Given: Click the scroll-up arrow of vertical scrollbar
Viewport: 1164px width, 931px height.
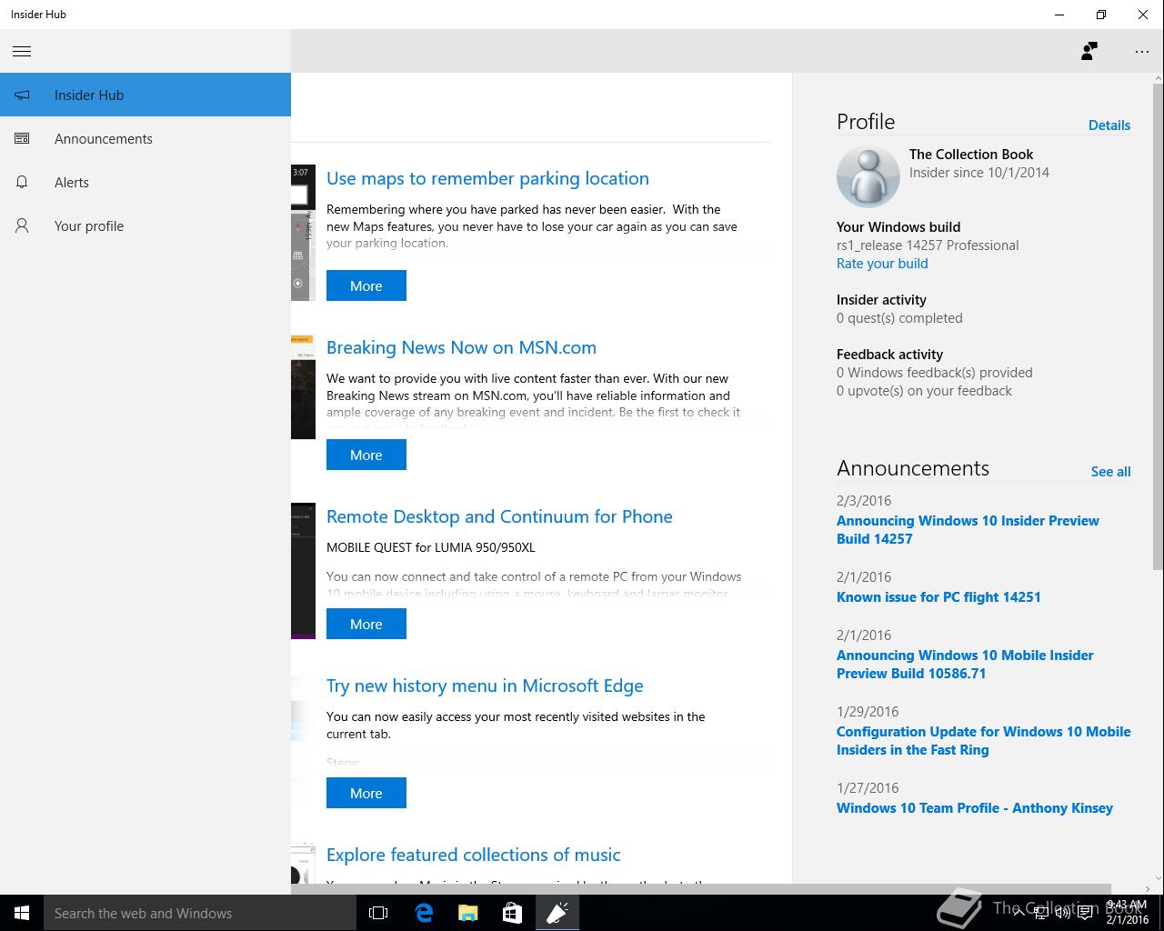Looking at the screenshot, I should tap(1158, 78).
